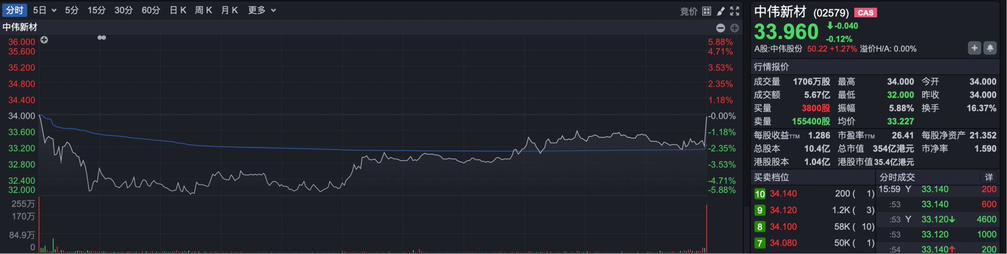Switch to the 周K chart tab

pyautogui.click(x=203, y=10)
